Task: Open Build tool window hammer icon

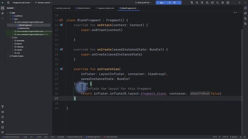Action: (3, 107)
